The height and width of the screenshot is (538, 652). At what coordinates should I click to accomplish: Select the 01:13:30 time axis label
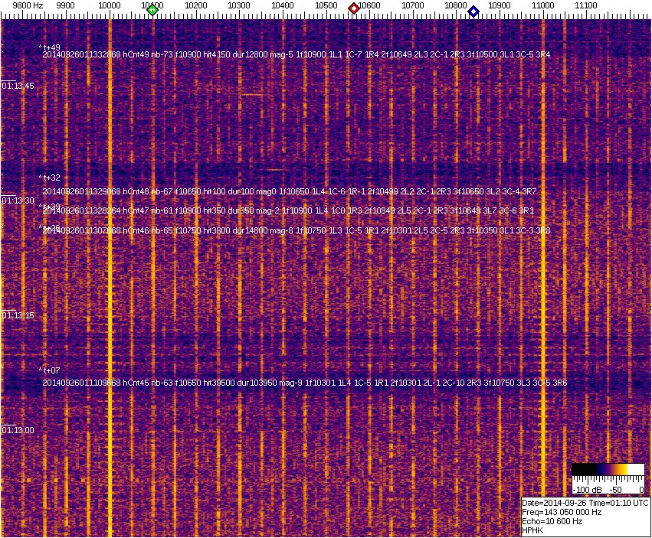[x=18, y=201]
